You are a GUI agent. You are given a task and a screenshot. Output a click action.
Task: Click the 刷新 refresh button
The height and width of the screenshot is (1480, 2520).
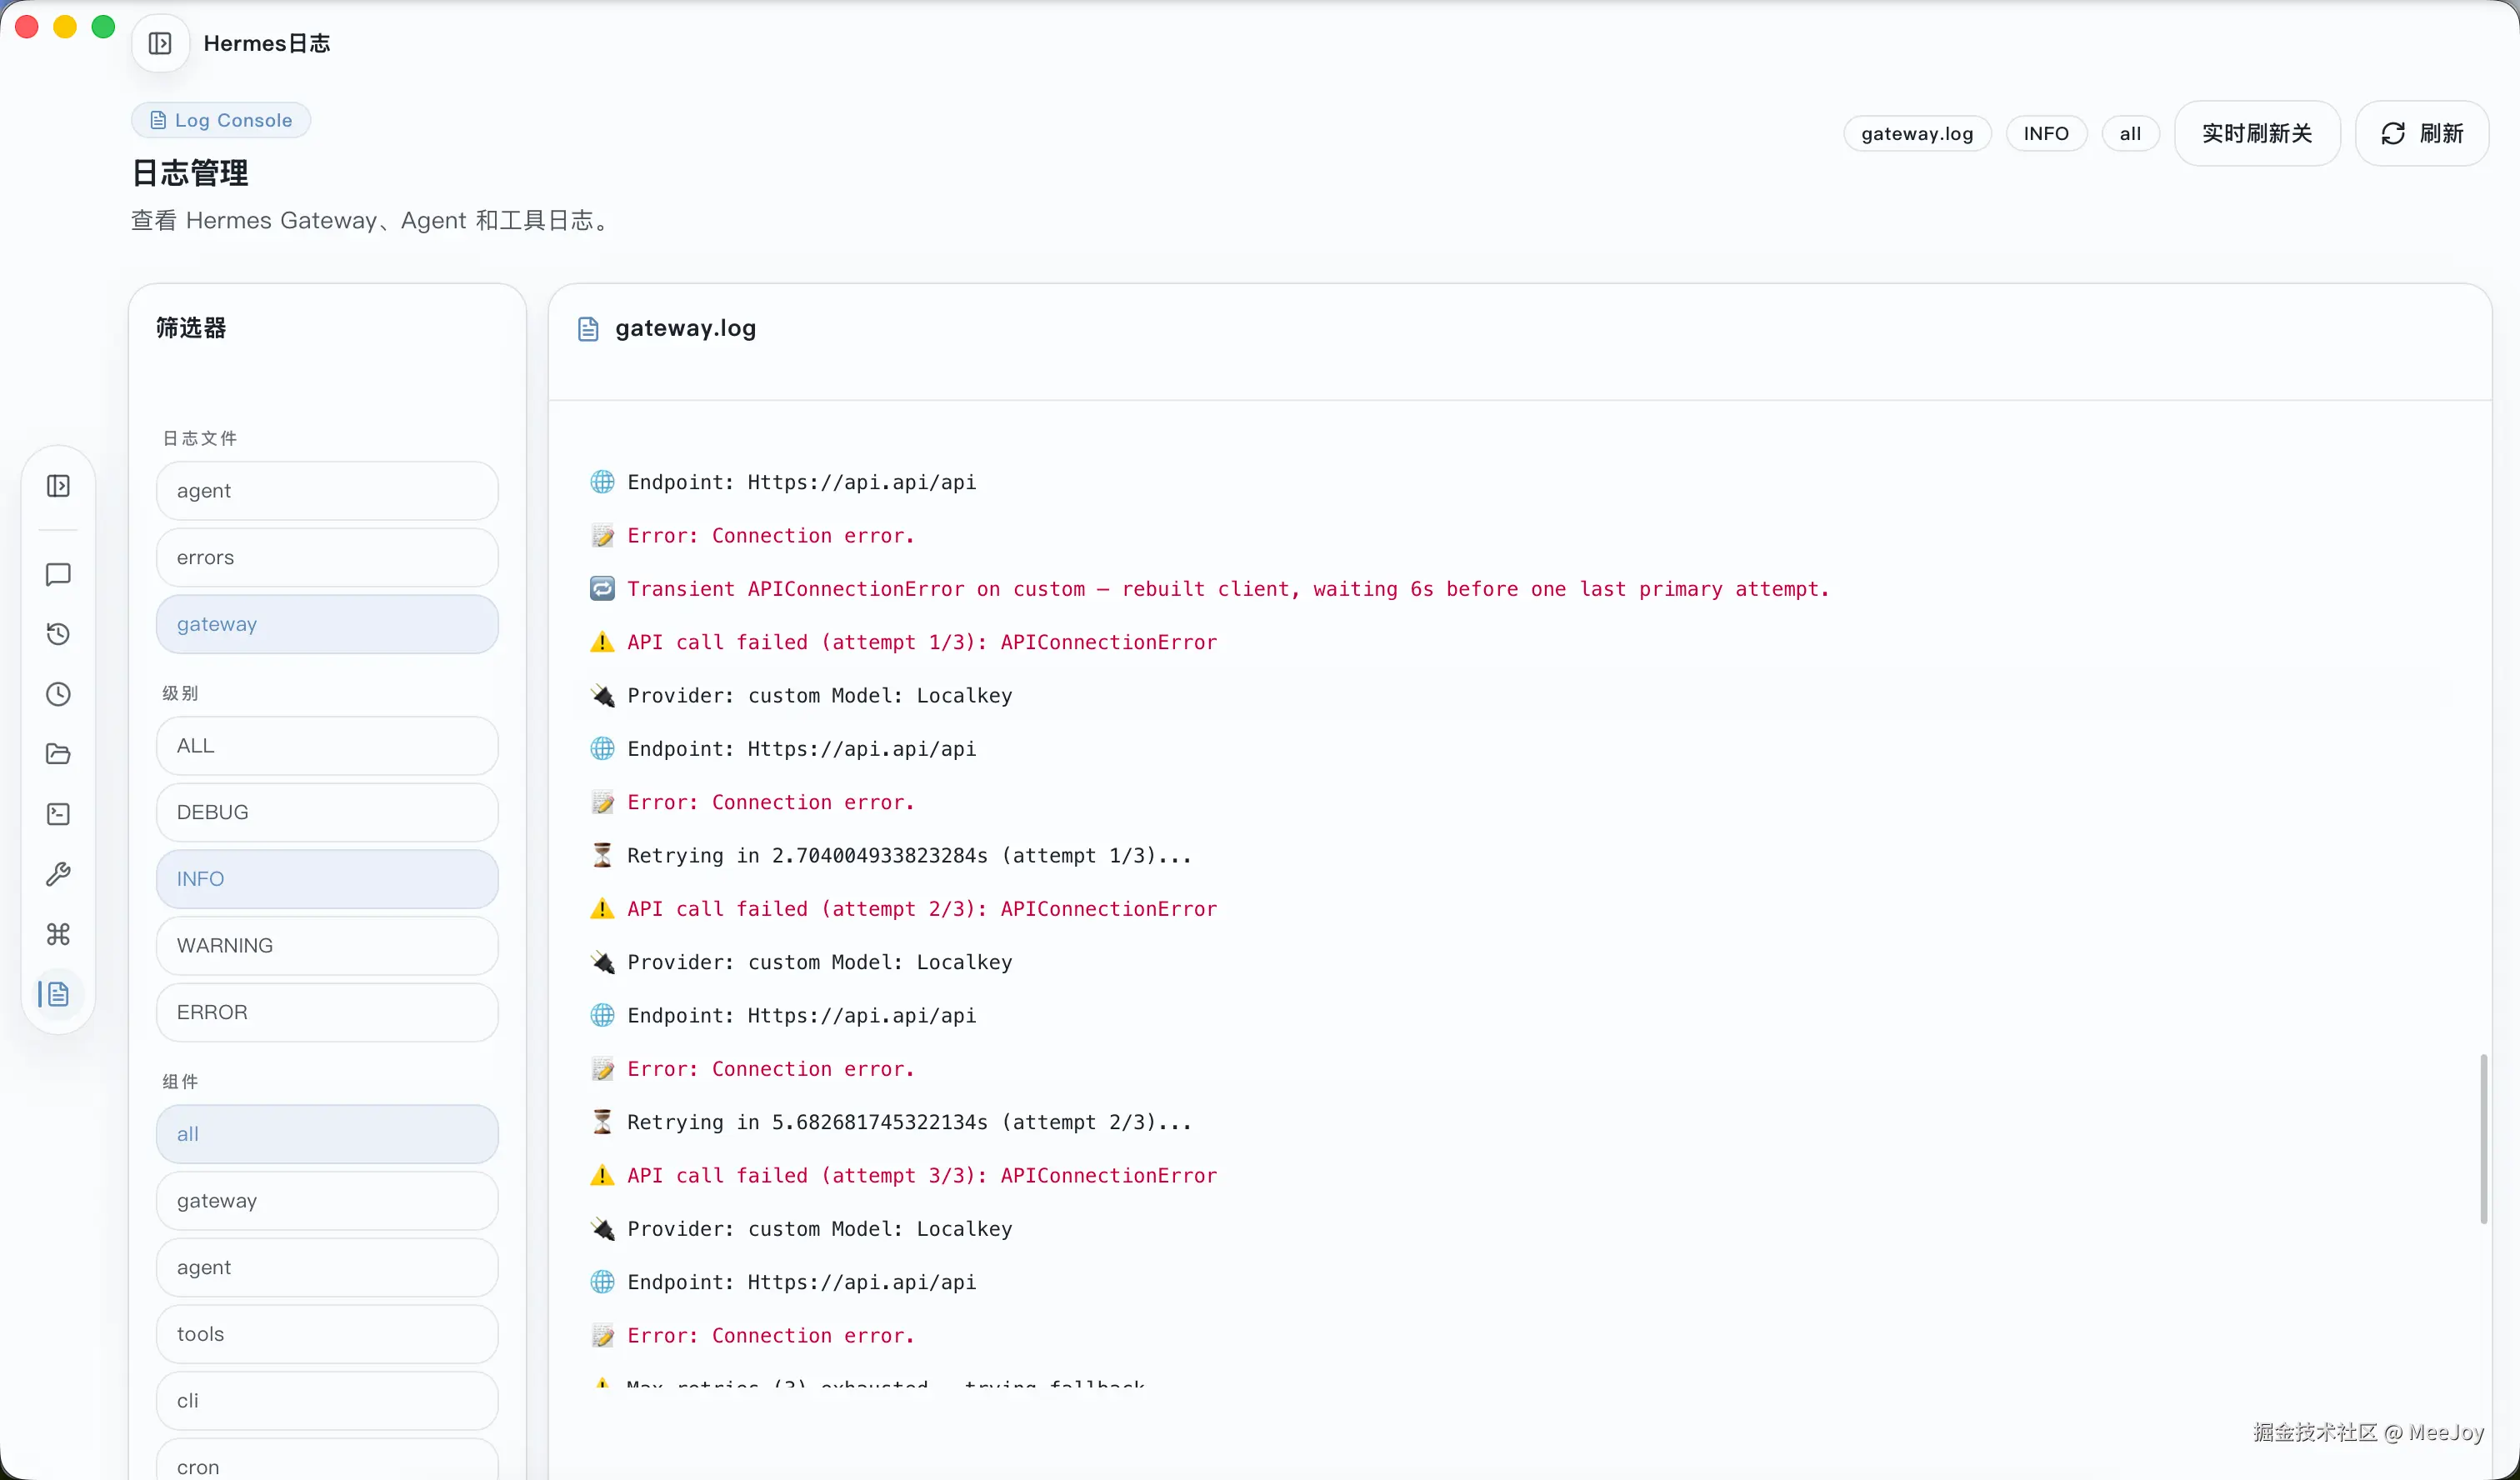coord(2421,133)
